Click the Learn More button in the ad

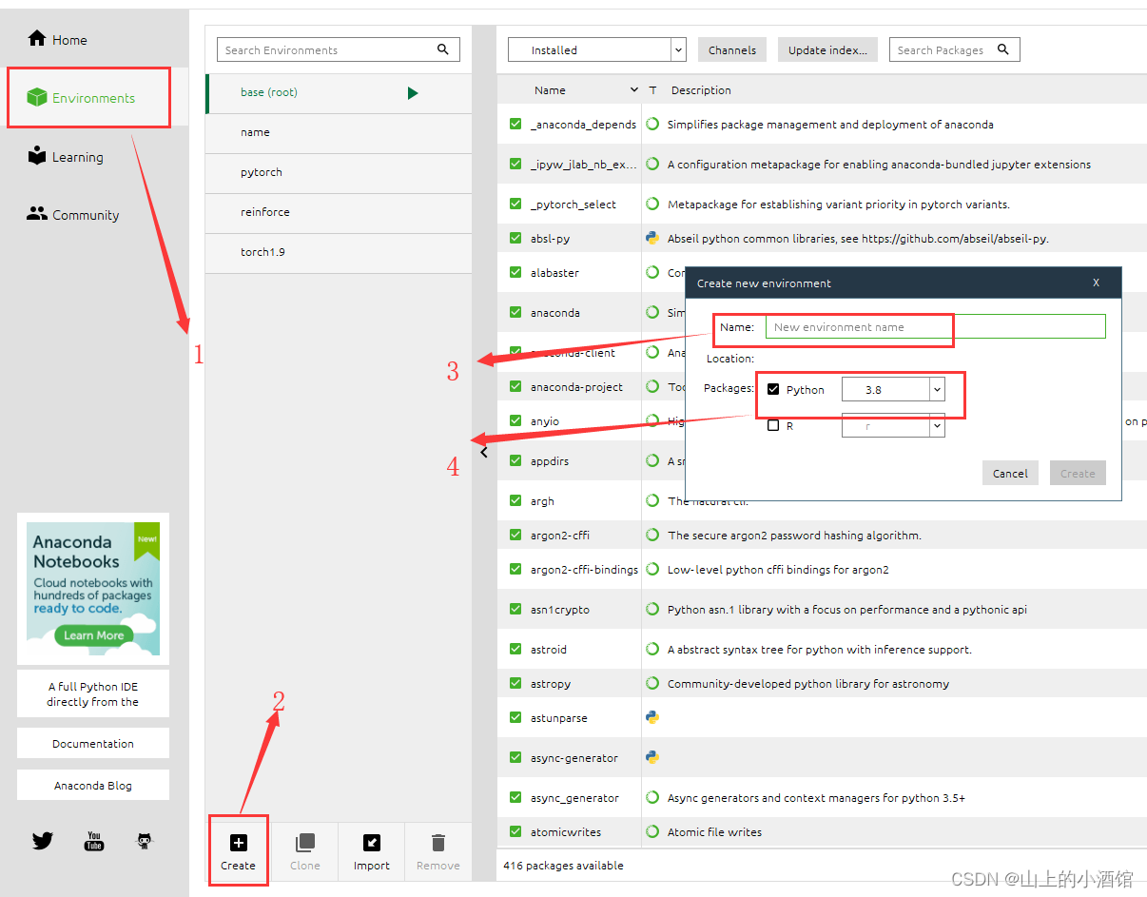click(93, 634)
